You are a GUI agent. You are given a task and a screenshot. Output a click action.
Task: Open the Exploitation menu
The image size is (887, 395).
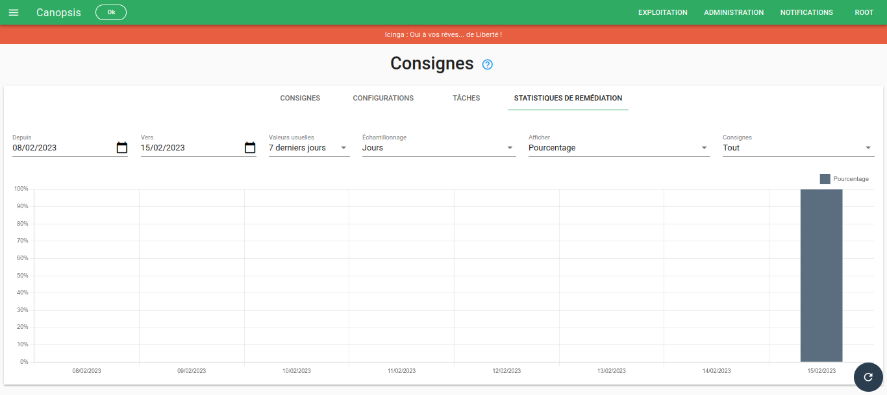[x=663, y=12]
